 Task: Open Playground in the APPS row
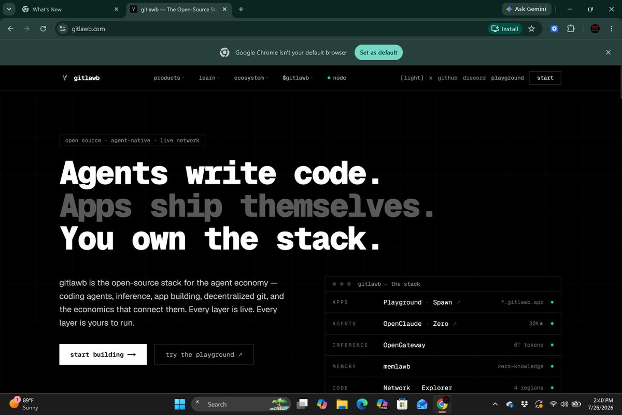coord(403,302)
